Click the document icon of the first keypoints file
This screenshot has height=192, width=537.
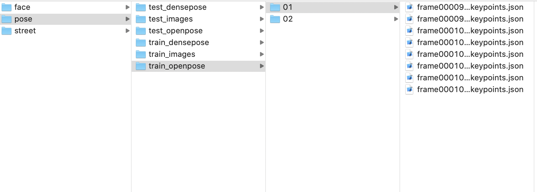[409, 7]
